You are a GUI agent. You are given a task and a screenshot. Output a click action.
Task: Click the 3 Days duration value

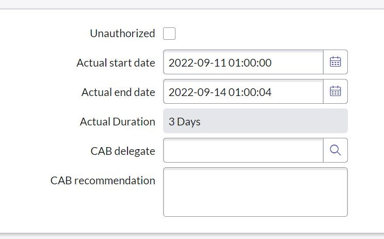click(184, 122)
